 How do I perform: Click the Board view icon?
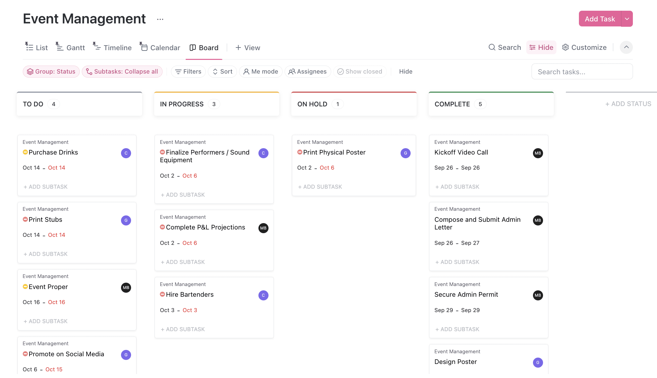point(191,47)
